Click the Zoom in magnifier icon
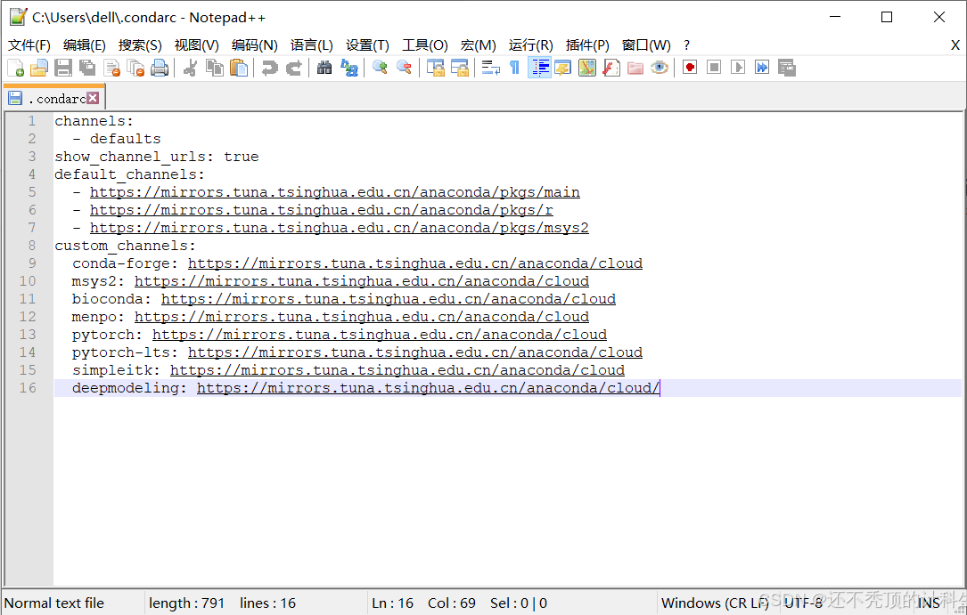967x615 pixels. [x=381, y=68]
